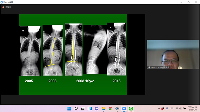
Task: Switch to Zoom taskbar icon
Action: click(x=124, y=109)
